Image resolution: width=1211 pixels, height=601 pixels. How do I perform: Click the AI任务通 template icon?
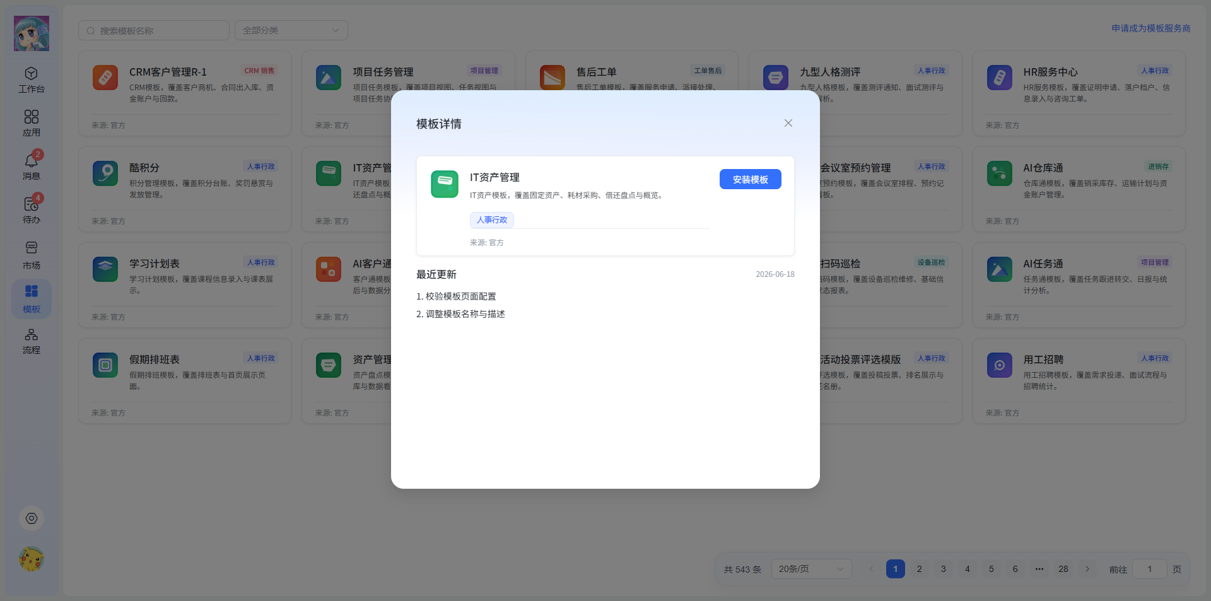(x=1000, y=269)
